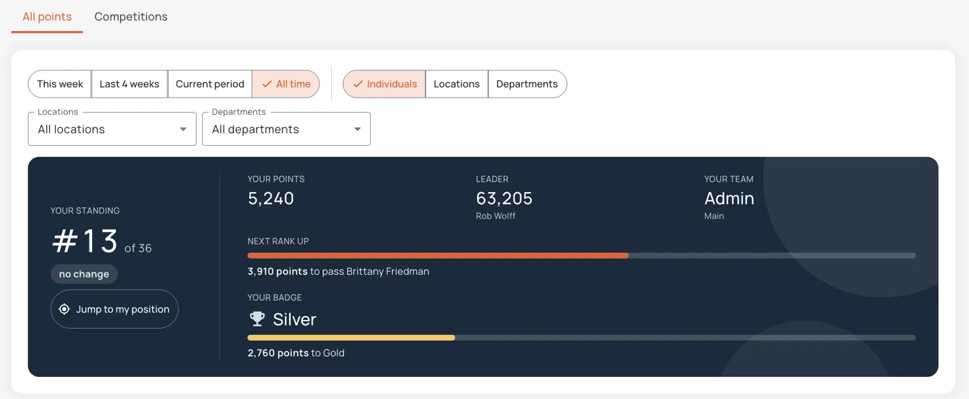Click the NEXT RANK UP heading
This screenshot has height=399, width=969.
coord(278,241)
